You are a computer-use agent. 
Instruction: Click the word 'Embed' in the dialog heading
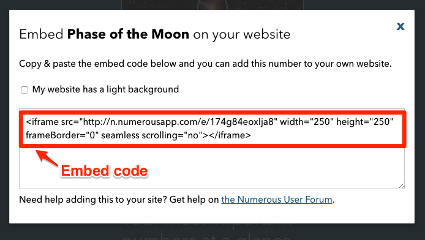[x=41, y=34]
